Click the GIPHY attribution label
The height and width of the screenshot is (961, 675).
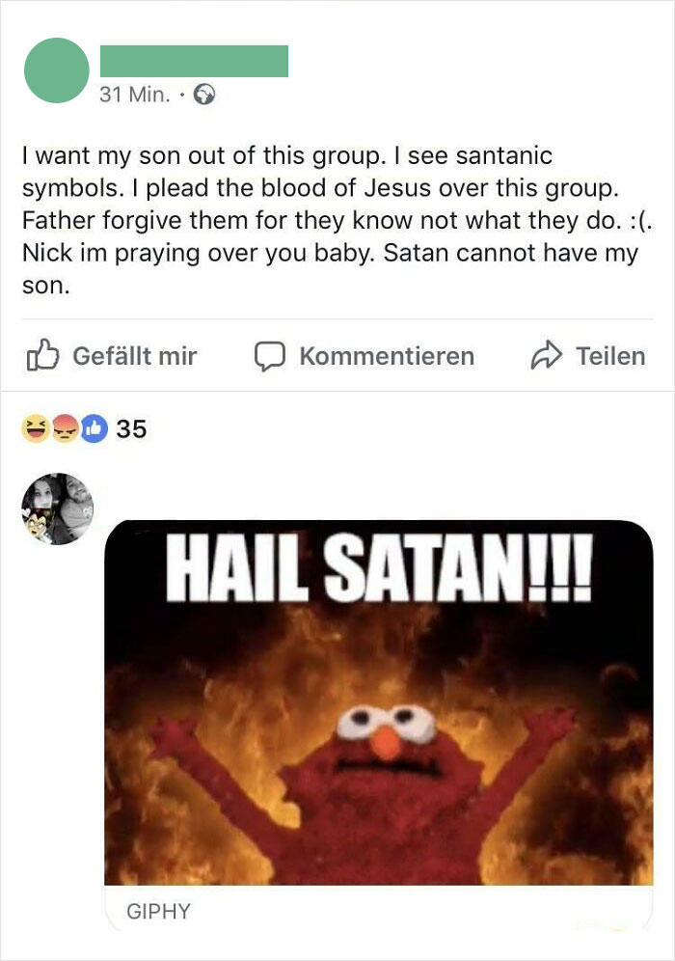[x=149, y=910]
